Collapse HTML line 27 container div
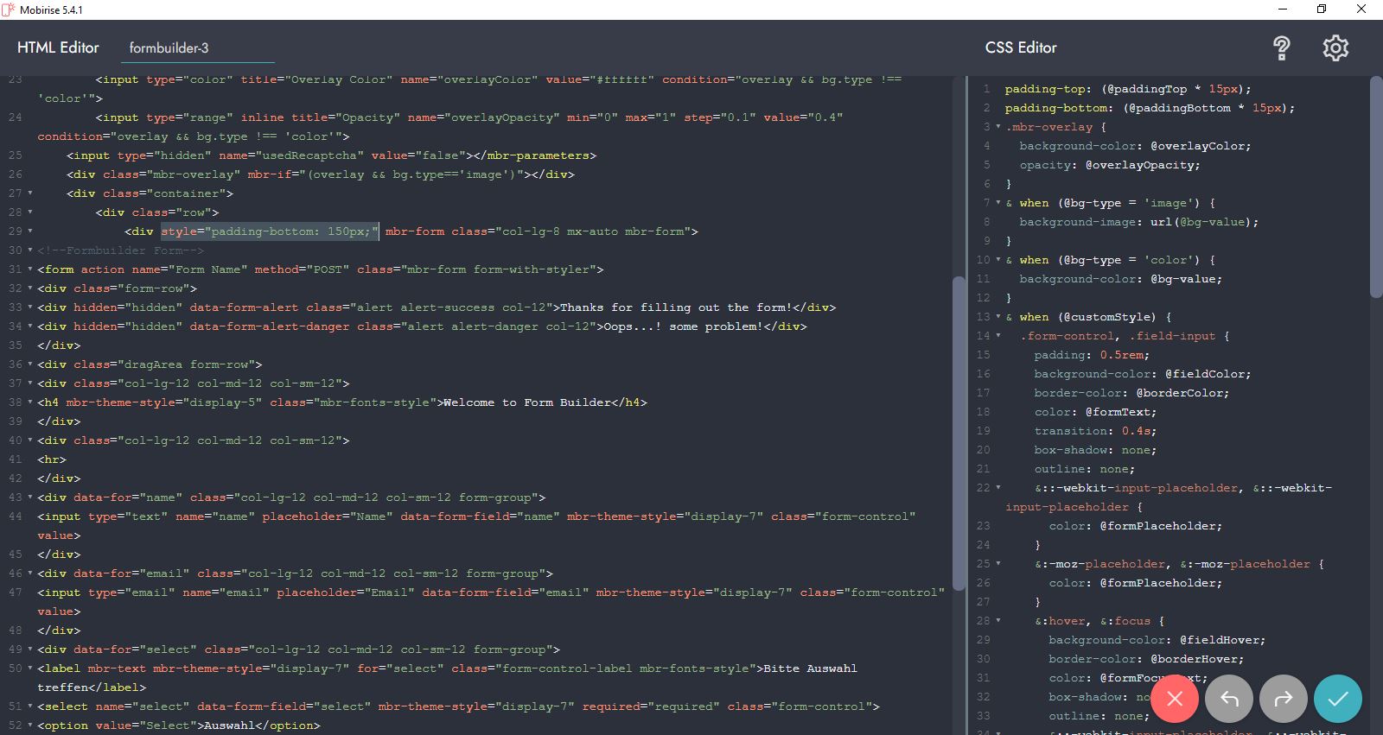1383x735 pixels. coord(30,193)
